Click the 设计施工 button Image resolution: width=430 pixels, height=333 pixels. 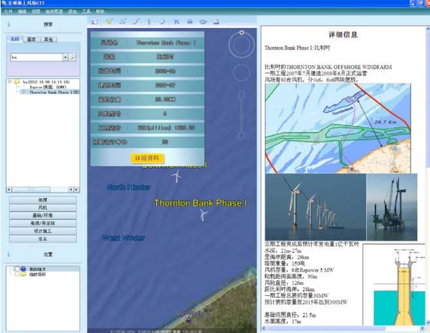click(x=42, y=231)
